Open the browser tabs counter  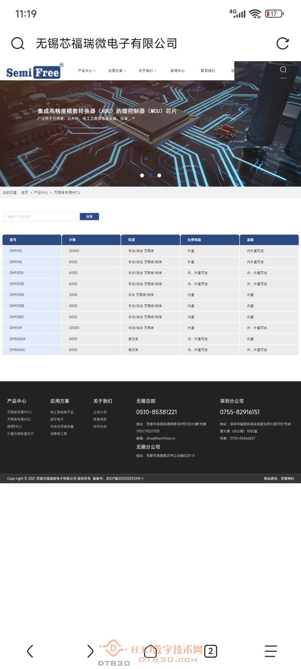(211, 651)
